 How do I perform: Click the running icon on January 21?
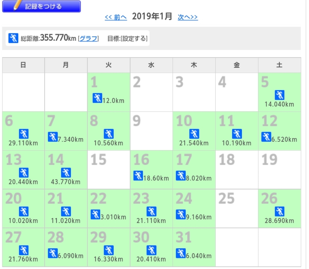pyautogui.click(x=66, y=212)
